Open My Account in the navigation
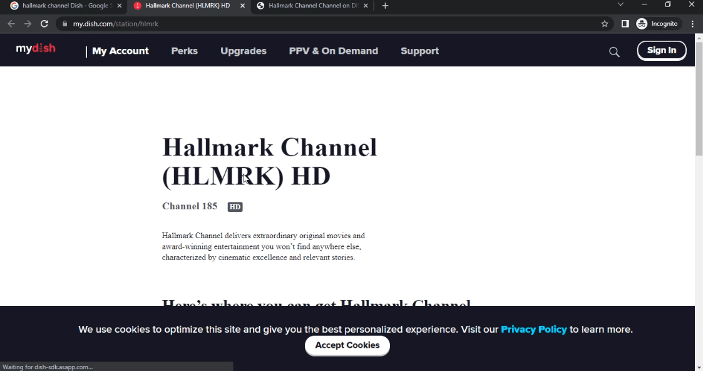Image resolution: width=703 pixels, height=371 pixels. pyautogui.click(x=120, y=51)
